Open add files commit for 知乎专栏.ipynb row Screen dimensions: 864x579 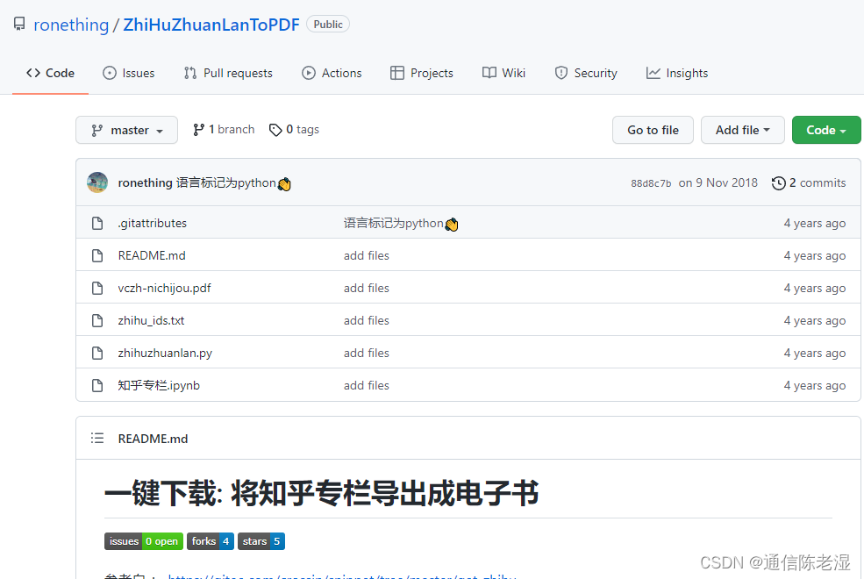(367, 386)
